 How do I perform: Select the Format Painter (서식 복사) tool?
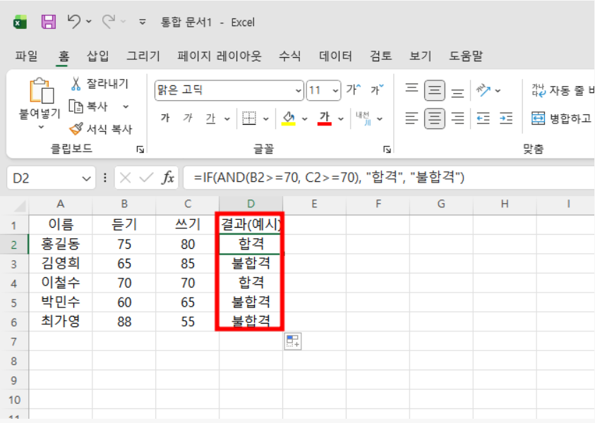tap(76, 129)
